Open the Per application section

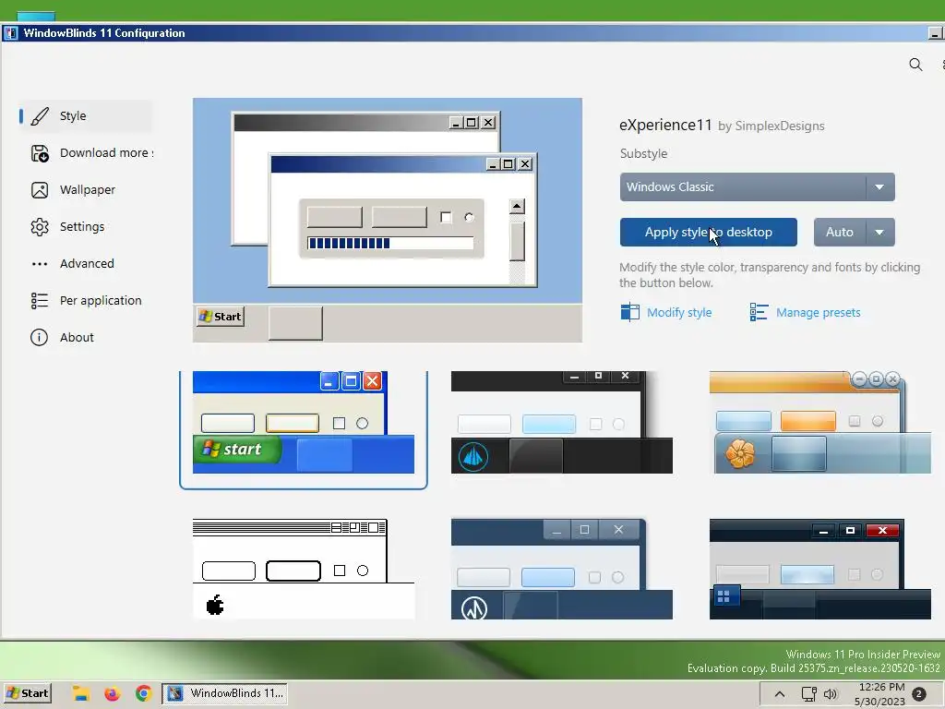[86, 300]
